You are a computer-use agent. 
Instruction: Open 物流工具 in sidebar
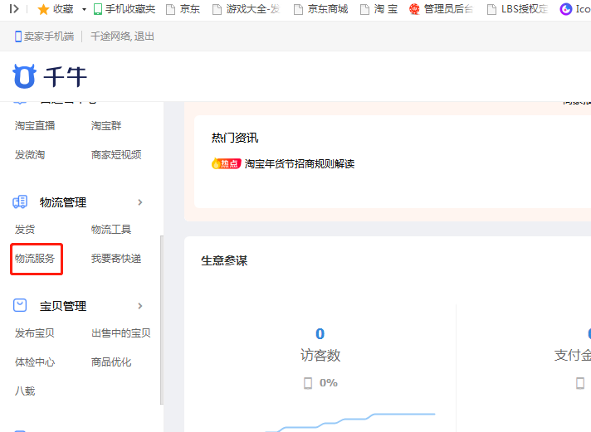[111, 229]
